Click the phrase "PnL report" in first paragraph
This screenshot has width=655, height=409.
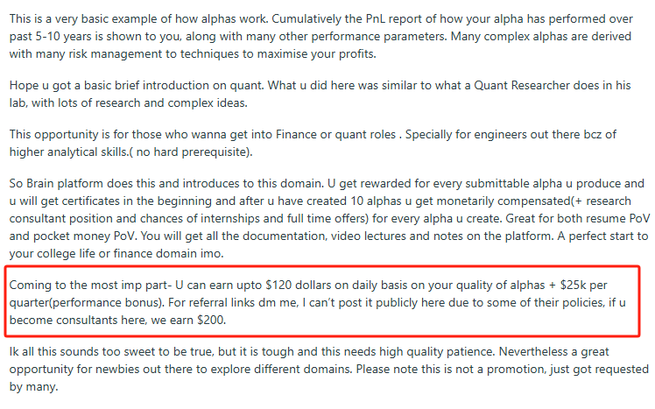[x=396, y=19]
